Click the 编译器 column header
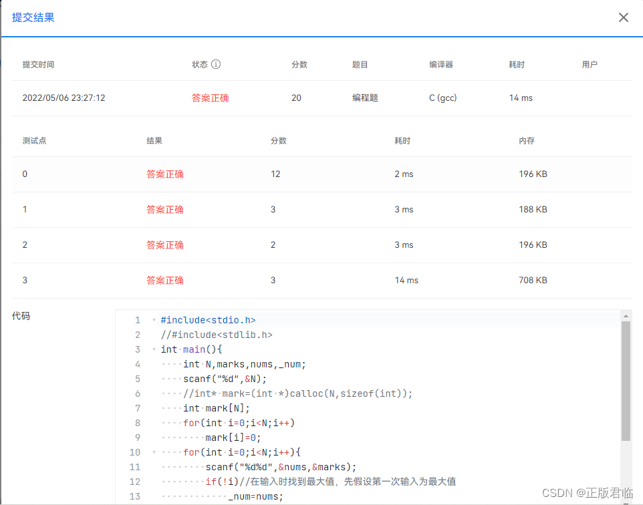Image resolution: width=643 pixels, height=505 pixels. pos(441,65)
